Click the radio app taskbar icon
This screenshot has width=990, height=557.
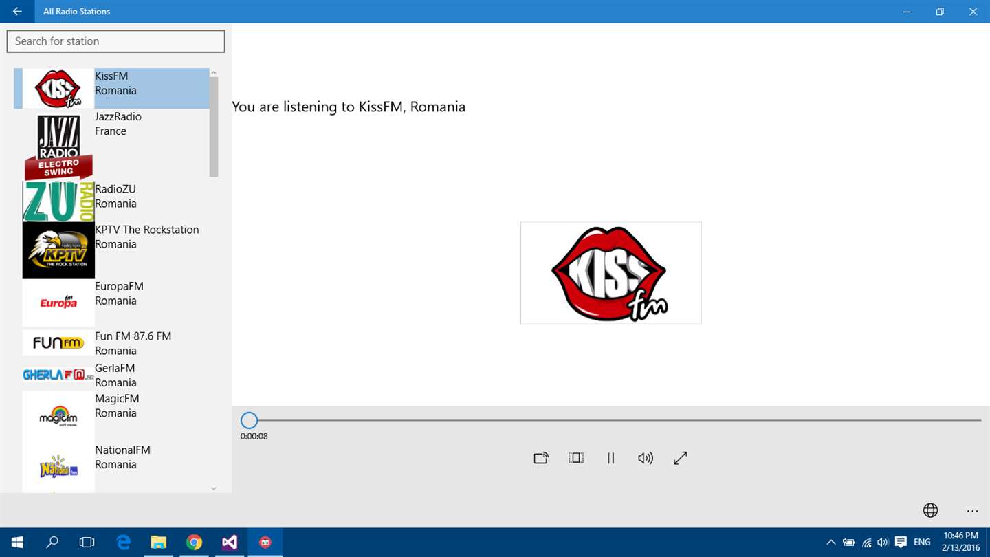pyautogui.click(x=265, y=543)
